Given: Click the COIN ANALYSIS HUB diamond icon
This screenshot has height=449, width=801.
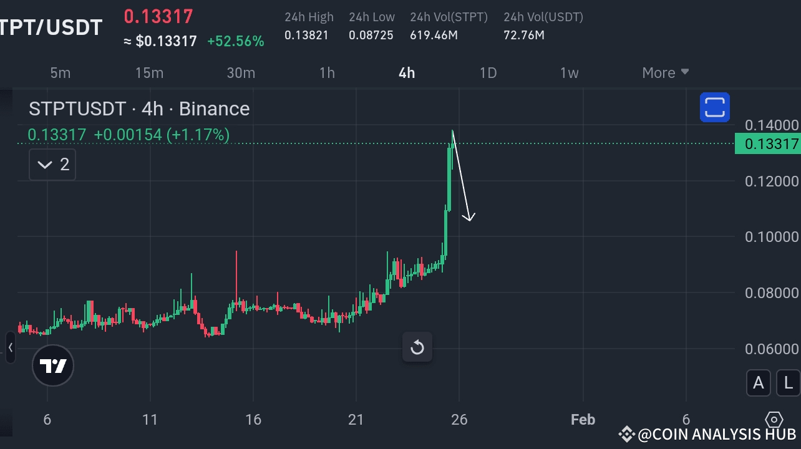Looking at the screenshot, I should [627, 432].
